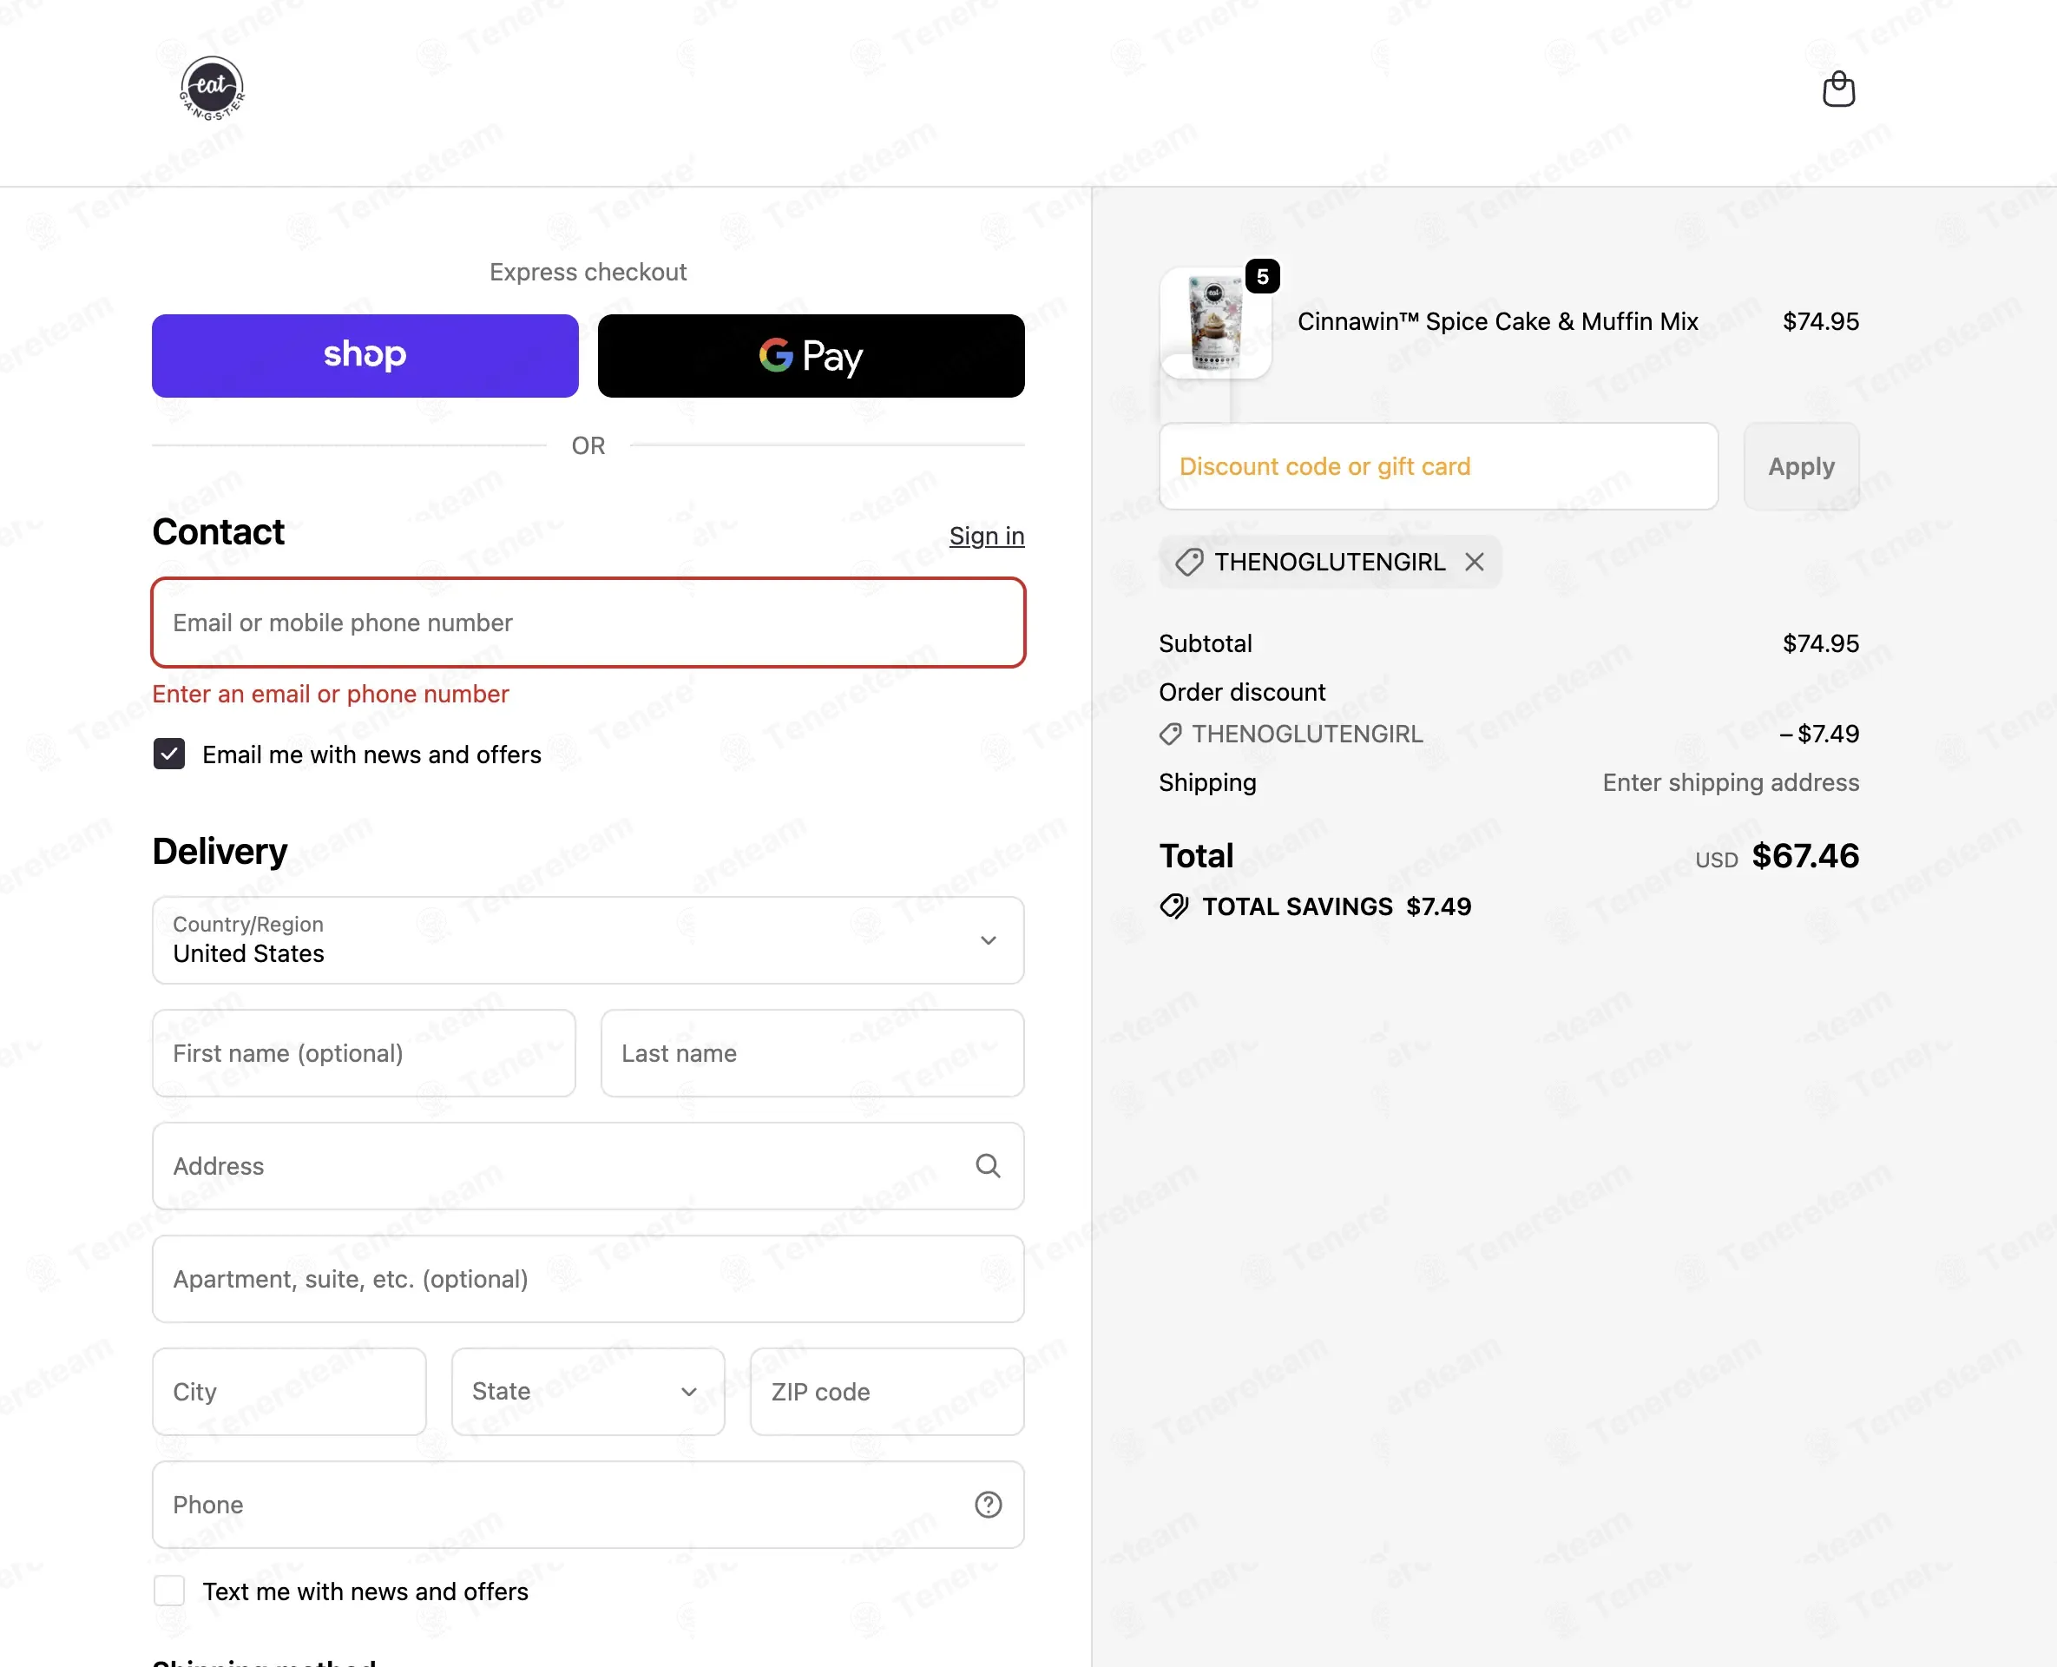
Task: Click the Phone field help question icon
Action: pyautogui.click(x=988, y=1505)
